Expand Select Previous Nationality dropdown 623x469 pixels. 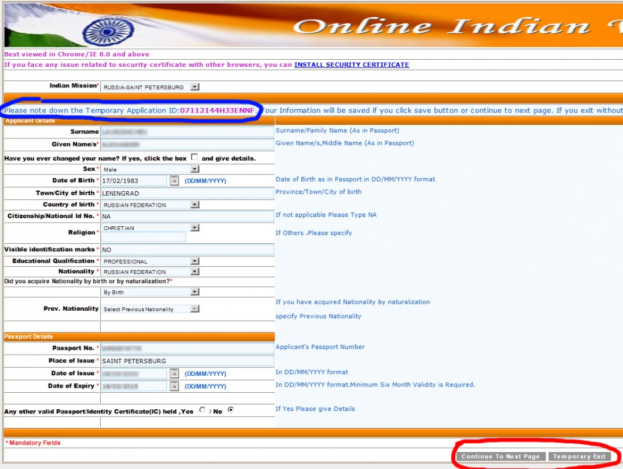coord(195,309)
